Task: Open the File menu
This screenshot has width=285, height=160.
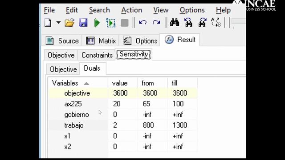Action: 49,10
